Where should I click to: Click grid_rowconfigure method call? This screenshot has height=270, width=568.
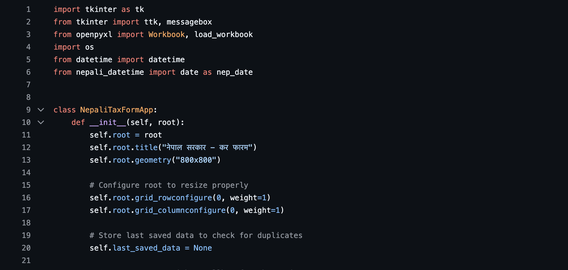(174, 198)
